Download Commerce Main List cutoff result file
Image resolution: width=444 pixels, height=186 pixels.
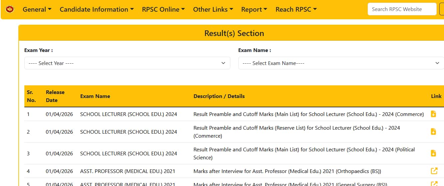[433, 114]
